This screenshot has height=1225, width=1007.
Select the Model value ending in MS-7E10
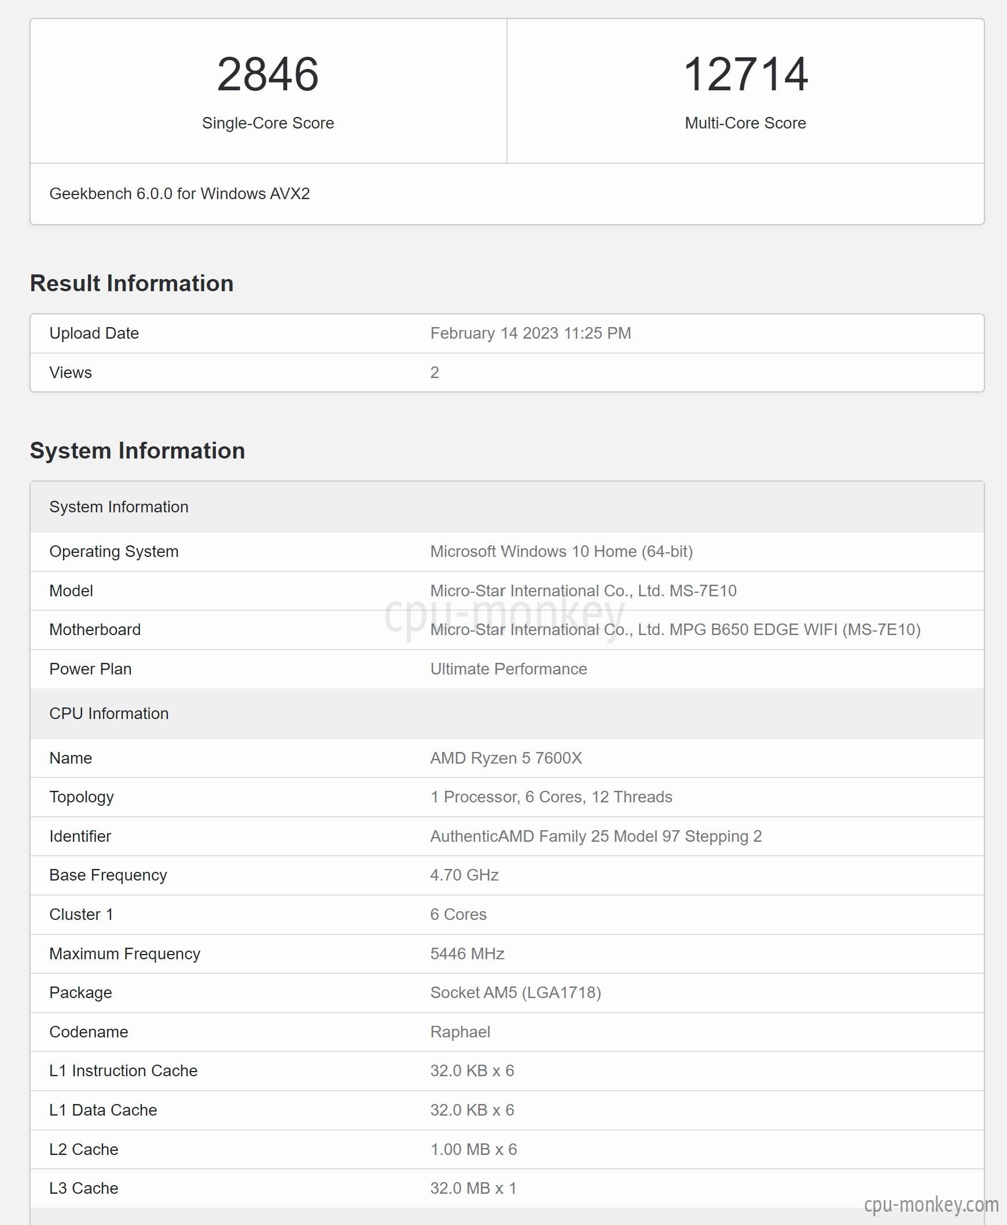[583, 591]
